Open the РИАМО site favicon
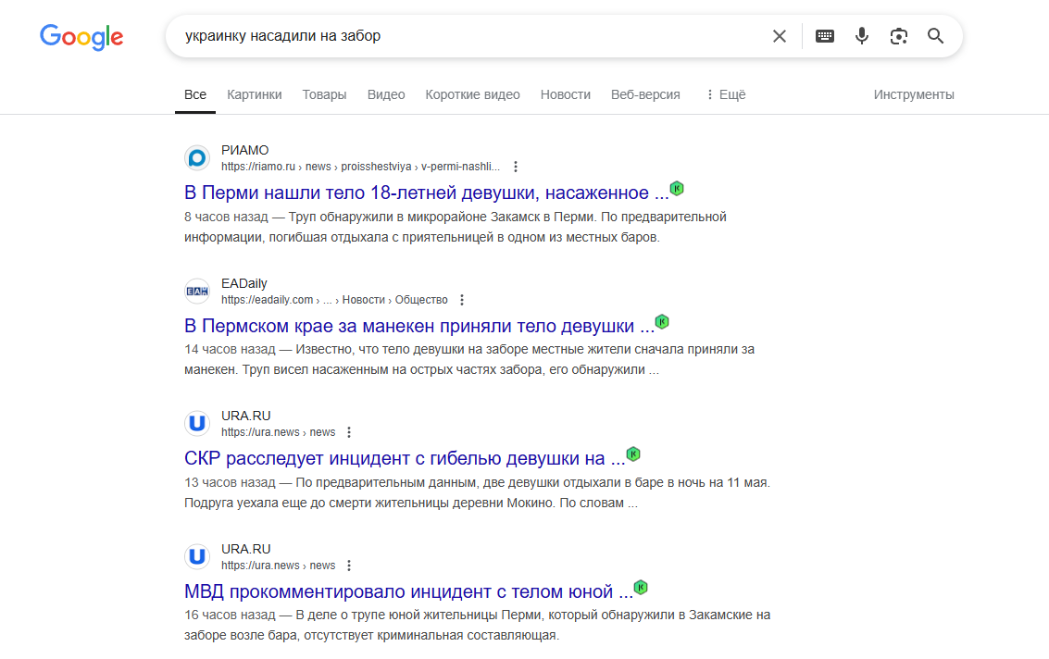Image resolution: width=1049 pixels, height=659 pixels. click(x=197, y=158)
